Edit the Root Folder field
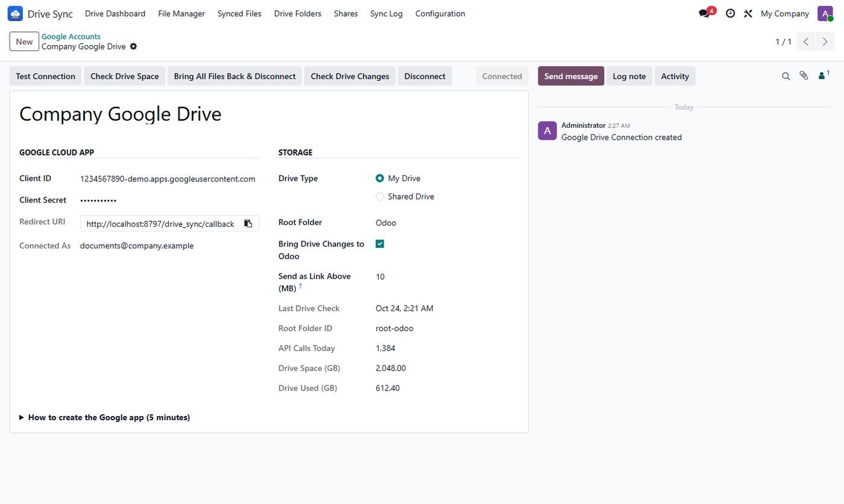Image resolution: width=844 pixels, height=504 pixels. coord(447,222)
